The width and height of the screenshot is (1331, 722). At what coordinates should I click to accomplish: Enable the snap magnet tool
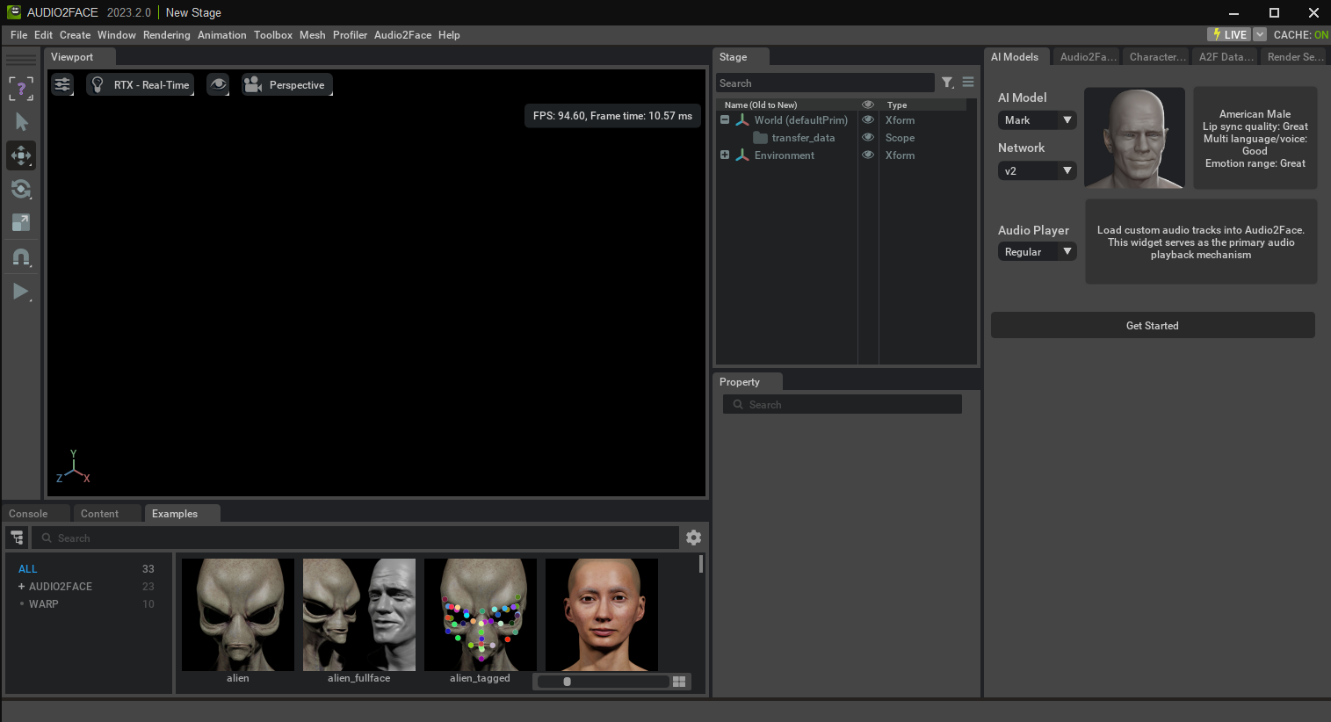tap(21, 257)
